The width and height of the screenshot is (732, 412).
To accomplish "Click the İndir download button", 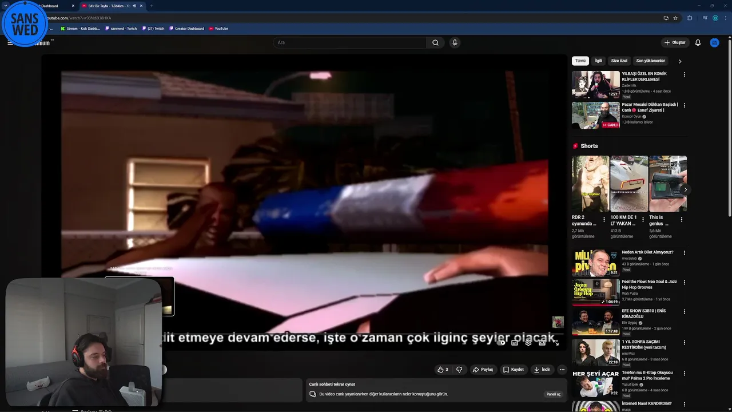I will (x=542, y=370).
